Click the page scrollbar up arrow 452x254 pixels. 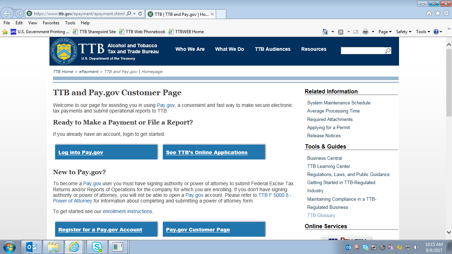449,45
